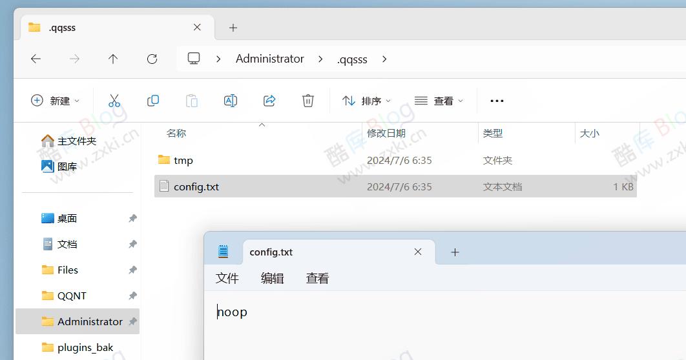Viewport: 686px width, 360px height.
Task: Click the 文本文档 type of config.txt
Action: 503,186
